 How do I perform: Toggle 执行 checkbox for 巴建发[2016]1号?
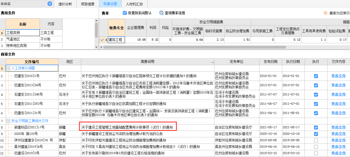(316, 76)
